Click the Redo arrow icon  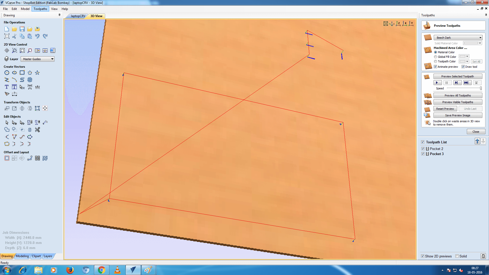point(45,36)
